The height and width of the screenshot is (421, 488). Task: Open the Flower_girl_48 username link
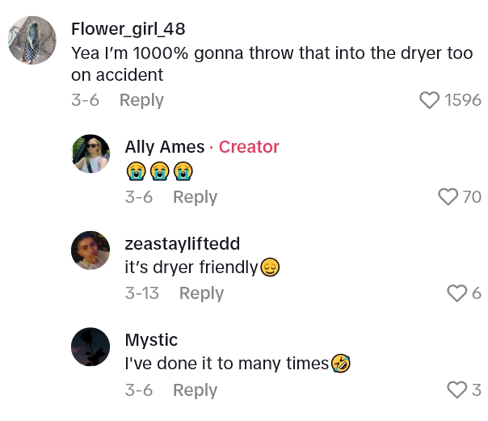(x=128, y=29)
